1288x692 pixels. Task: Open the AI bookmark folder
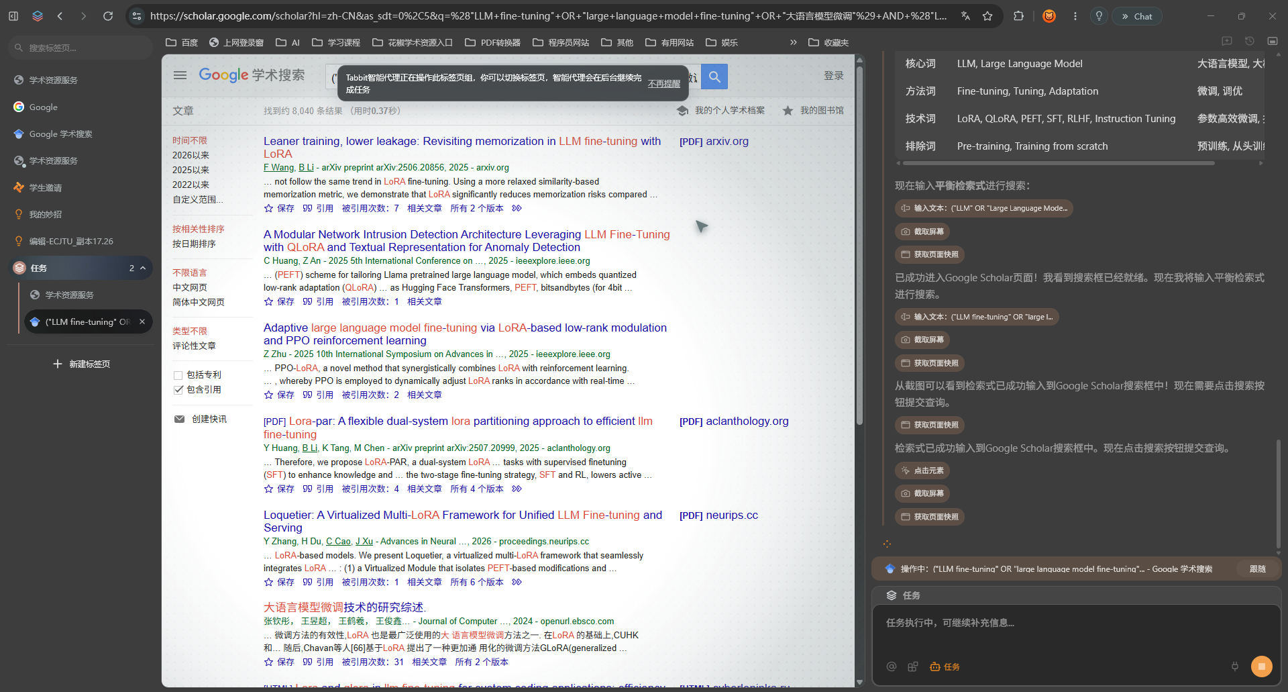pyautogui.click(x=288, y=42)
